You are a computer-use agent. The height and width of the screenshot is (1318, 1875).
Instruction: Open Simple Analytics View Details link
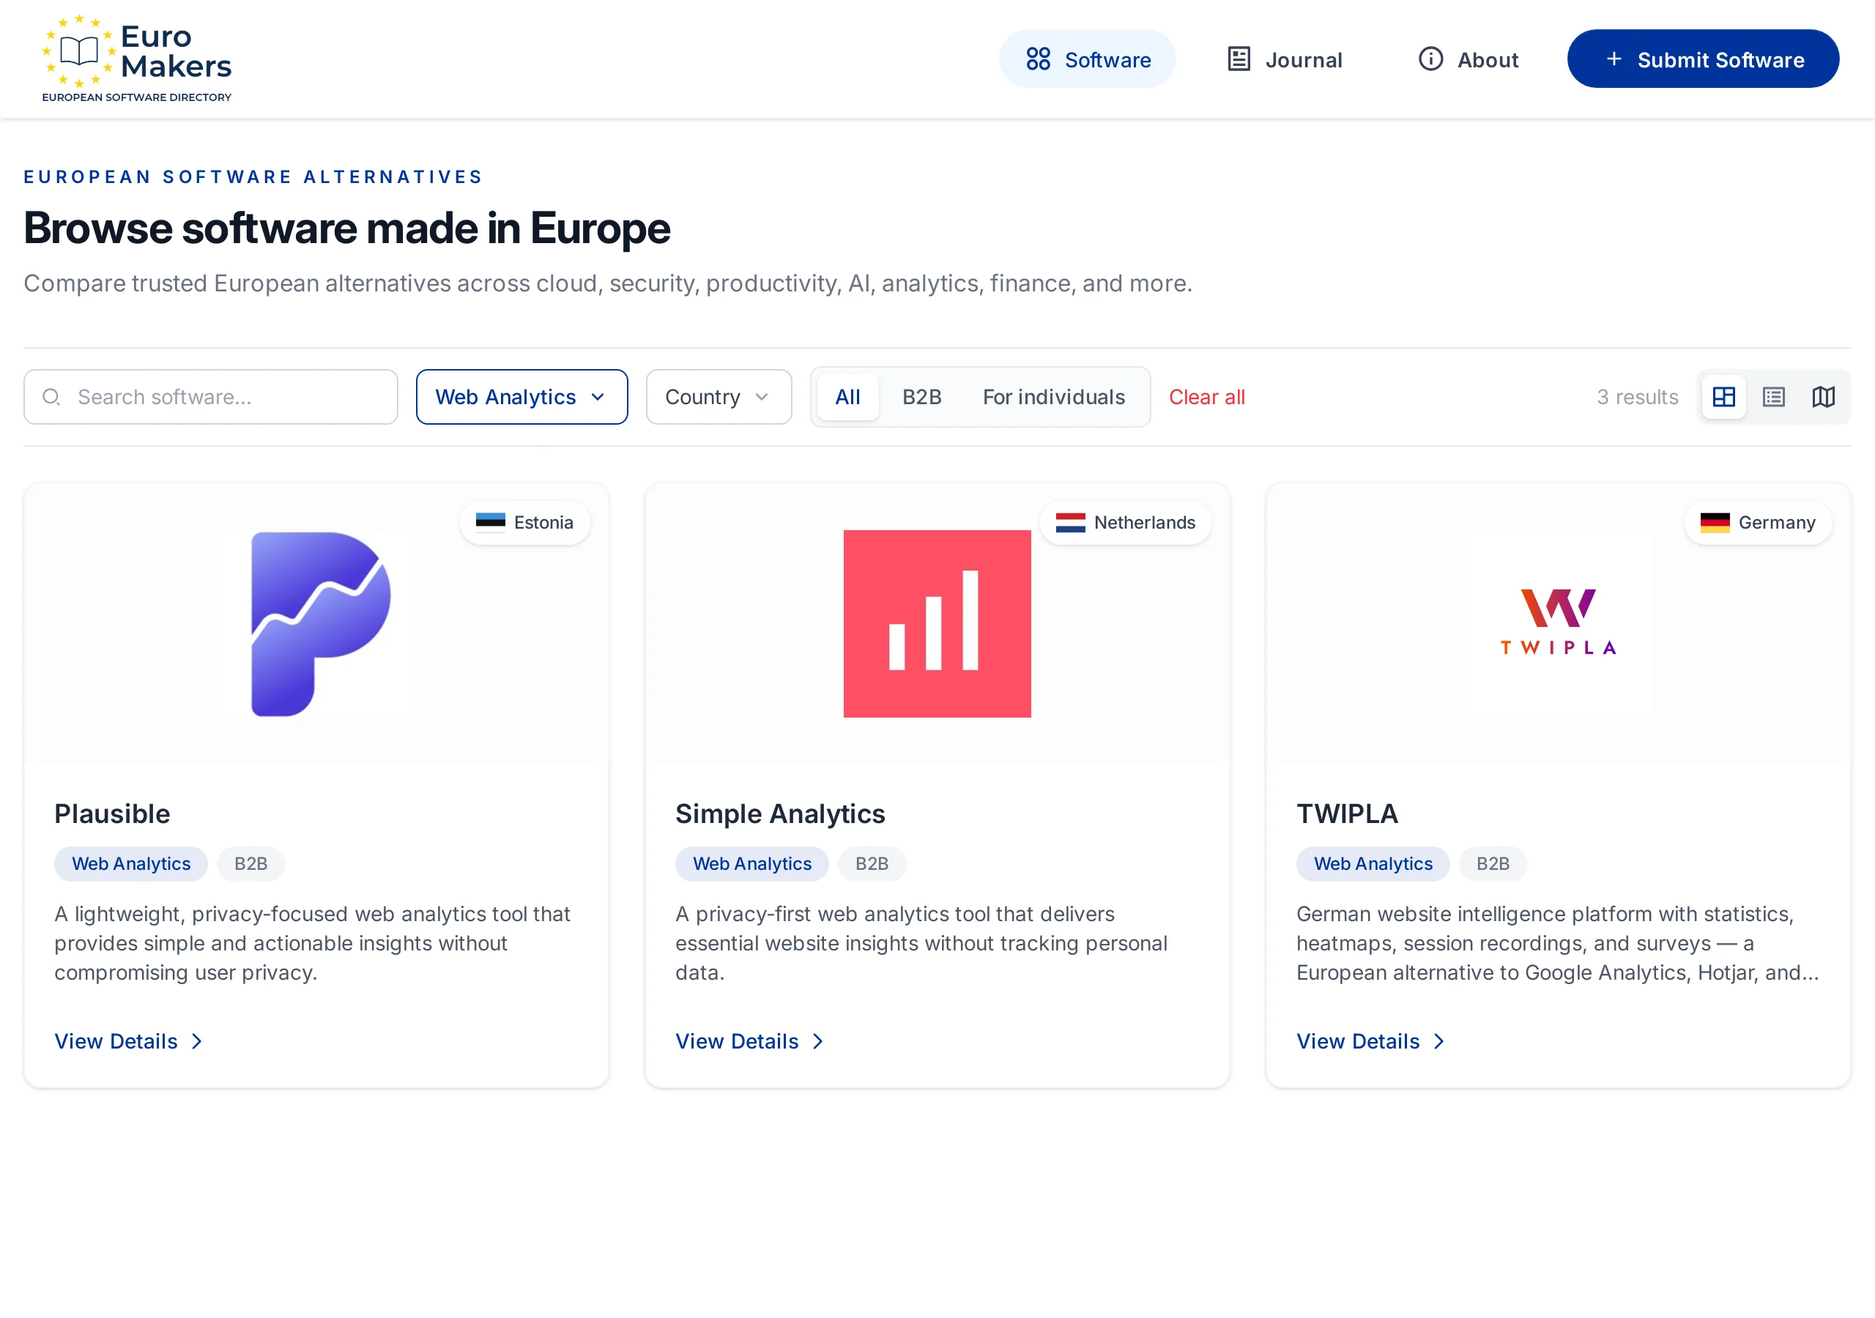750,1042
